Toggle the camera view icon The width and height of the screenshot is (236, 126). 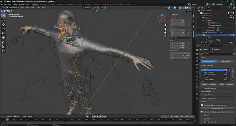click(165, 32)
